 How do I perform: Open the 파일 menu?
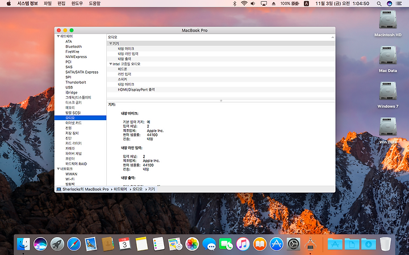[48, 3]
